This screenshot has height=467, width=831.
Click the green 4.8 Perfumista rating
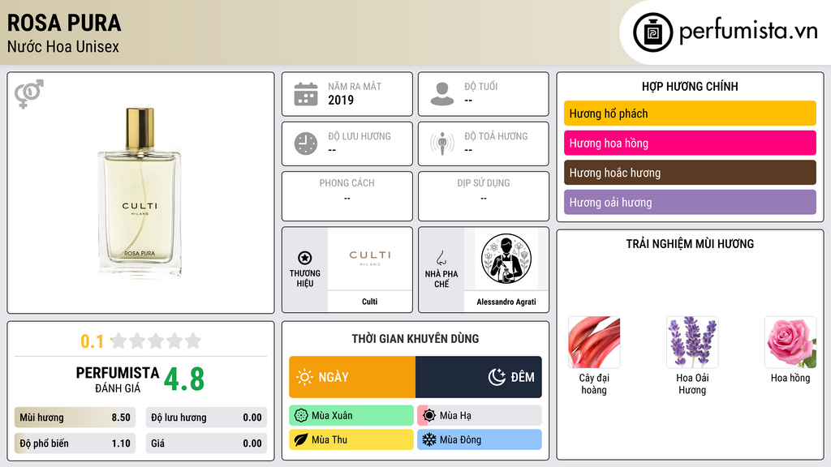point(184,379)
